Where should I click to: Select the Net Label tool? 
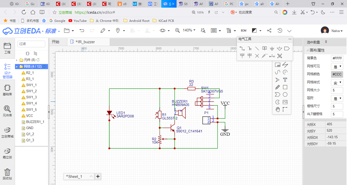[264, 48]
